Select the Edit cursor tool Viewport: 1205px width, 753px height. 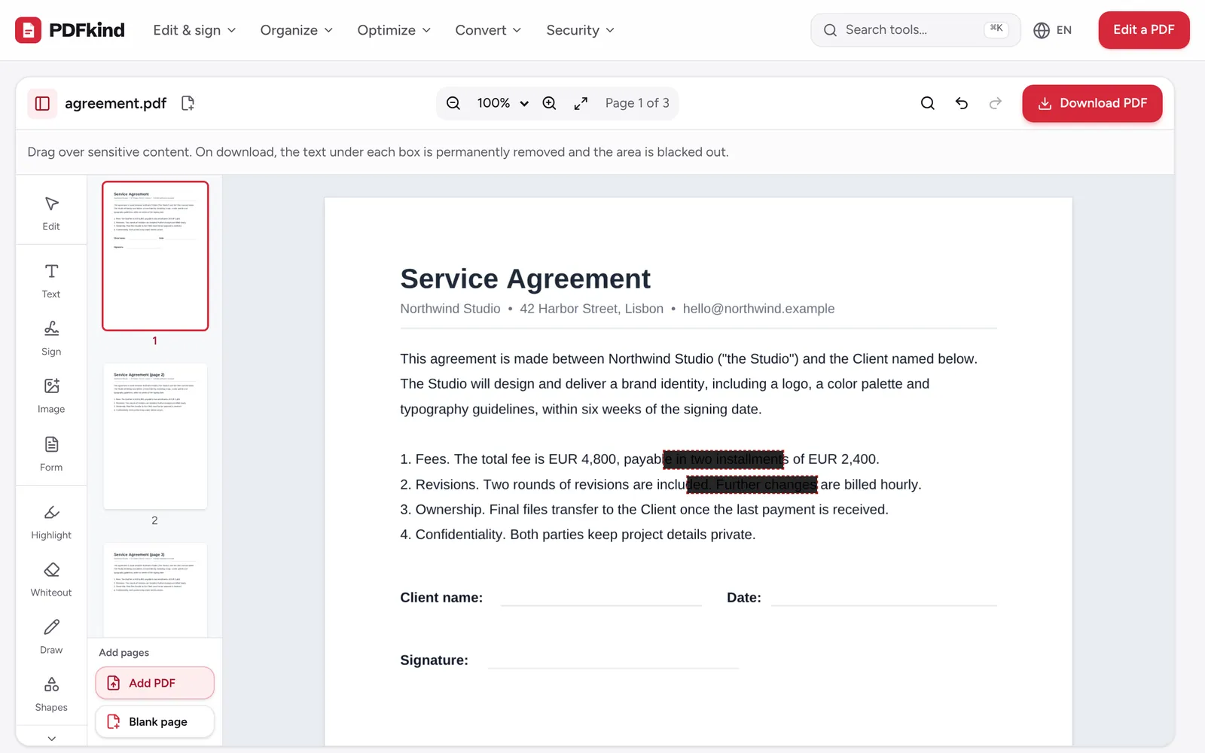(x=51, y=213)
